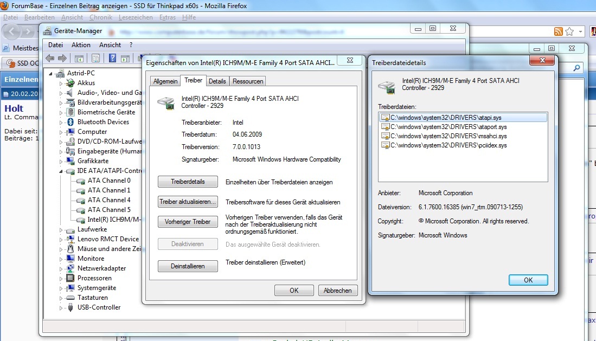Click Treiber aktualisieren button
Screen dimensions: 596x341
[188, 202]
